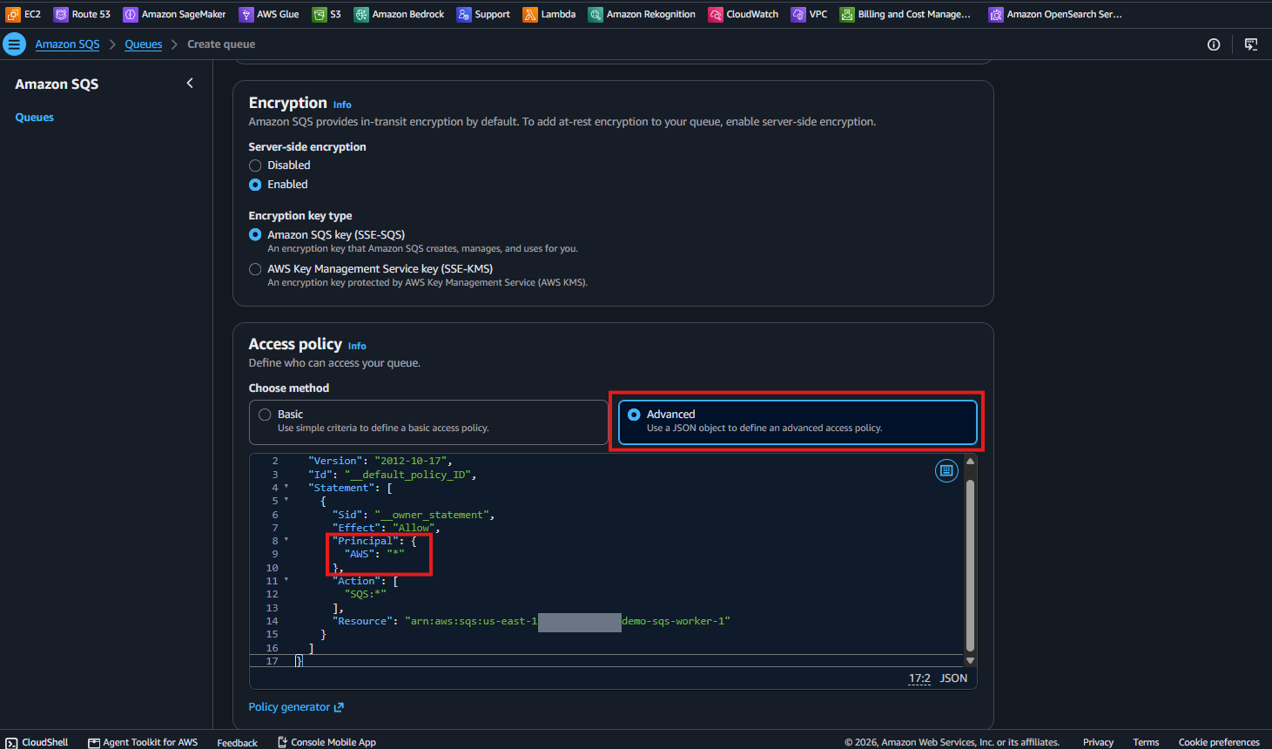Open Amazon Bedrock shortcut icon

361,14
